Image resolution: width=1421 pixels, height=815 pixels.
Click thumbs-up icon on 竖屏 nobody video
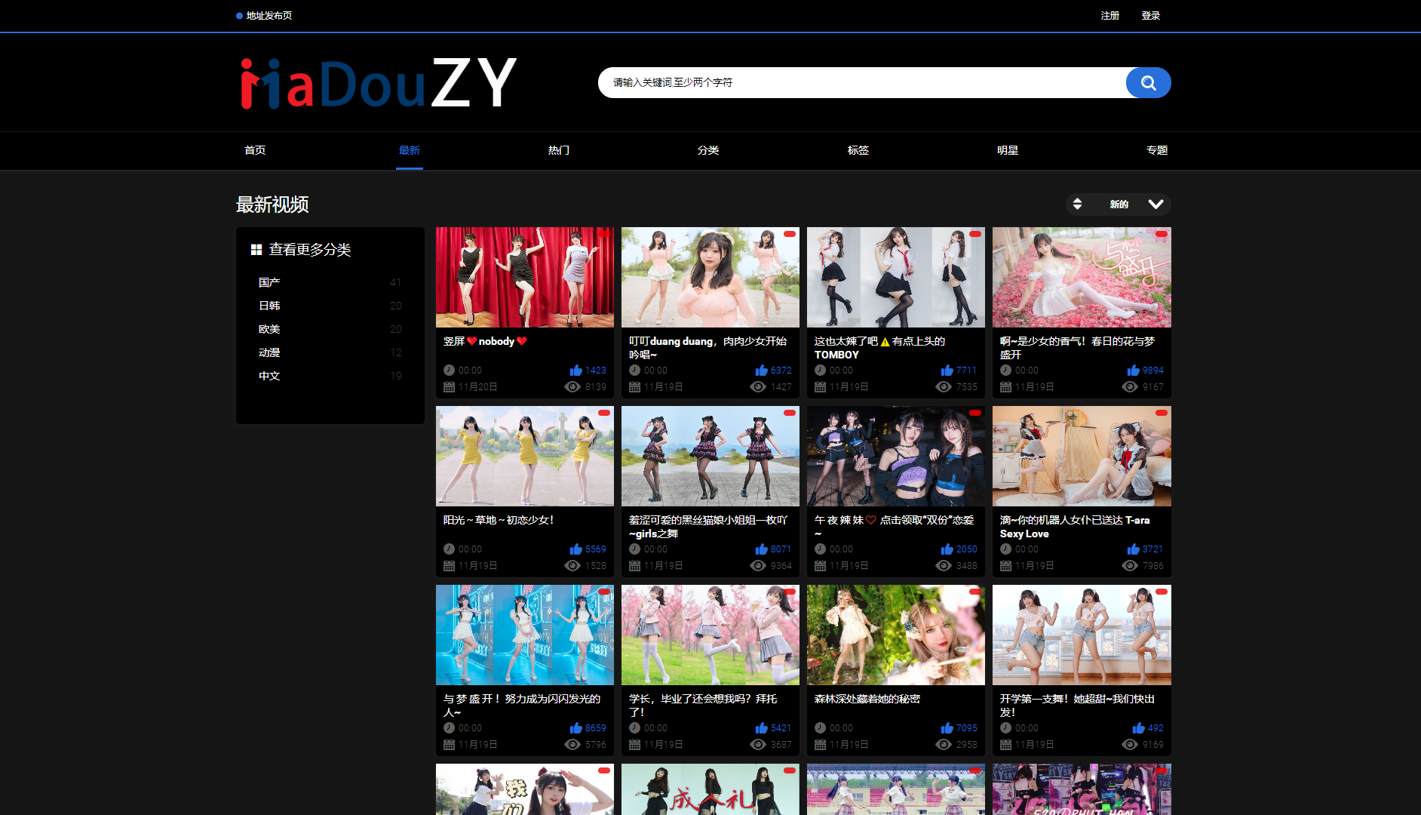click(x=576, y=371)
